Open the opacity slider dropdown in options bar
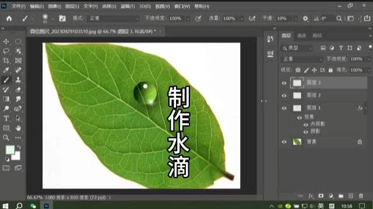 coord(188,19)
